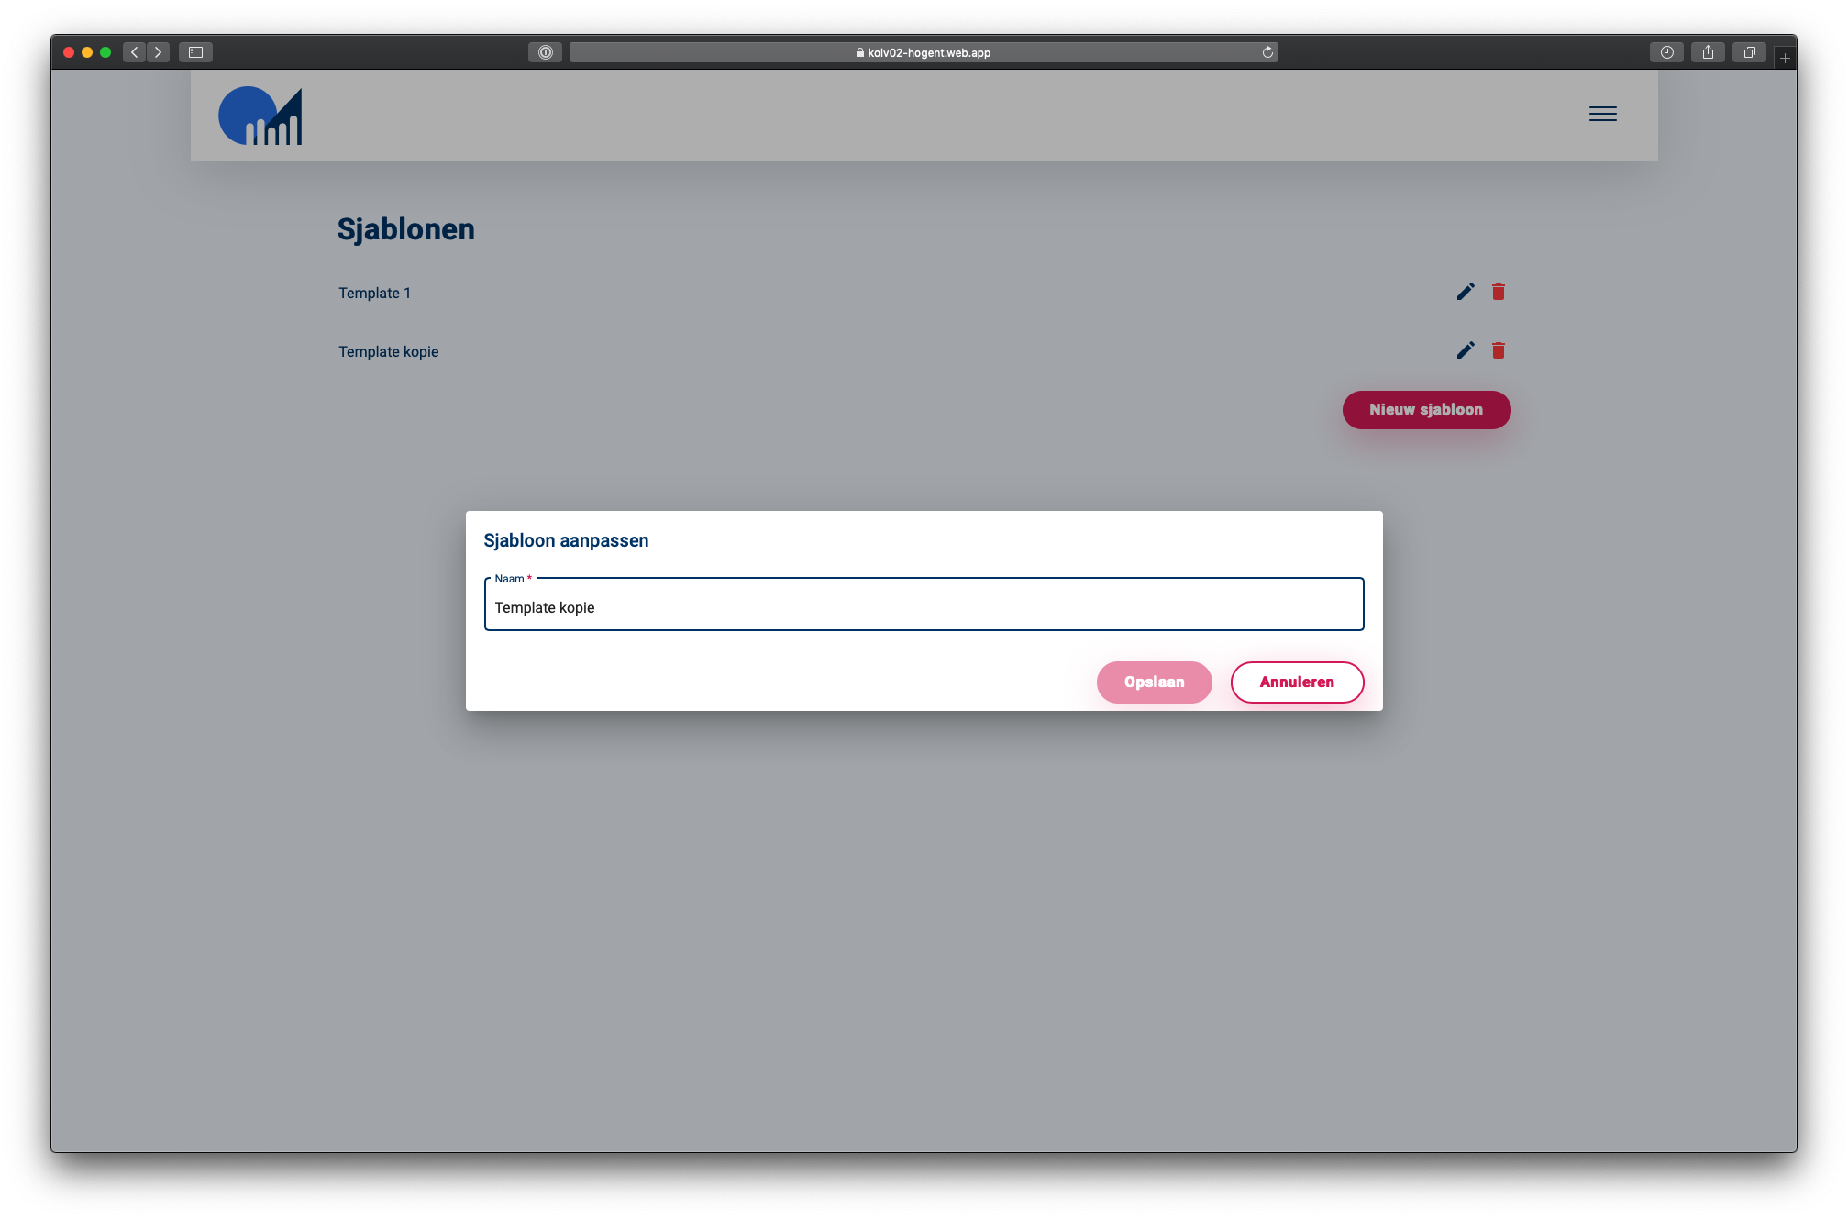The image size is (1848, 1220).
Task: Click the Nieuw sjabloon button
Action: (1426, 410)
